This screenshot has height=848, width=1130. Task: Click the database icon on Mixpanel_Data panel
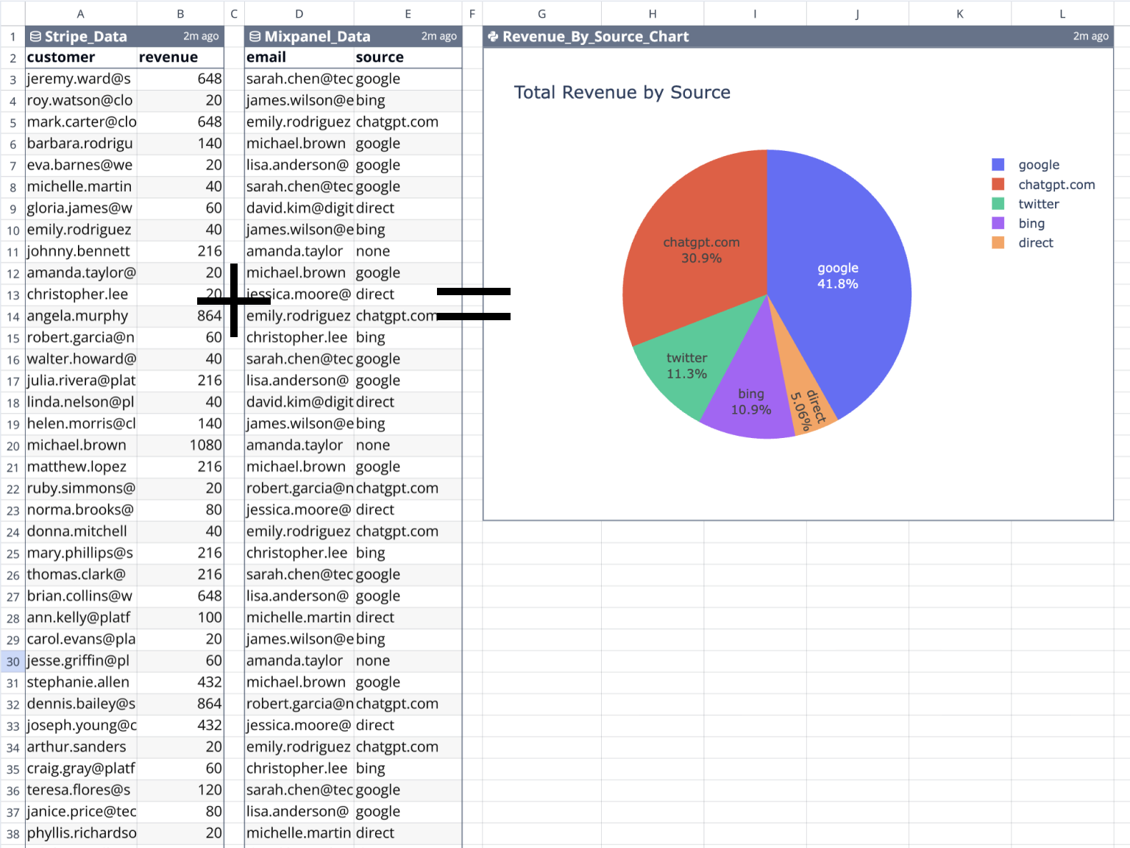click(x=254, y=36)
